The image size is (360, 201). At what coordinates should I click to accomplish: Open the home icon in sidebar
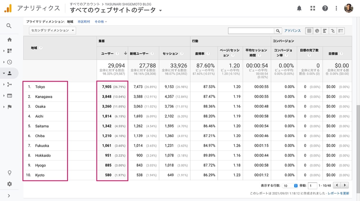pyautogui.click(x=9, y=39)
